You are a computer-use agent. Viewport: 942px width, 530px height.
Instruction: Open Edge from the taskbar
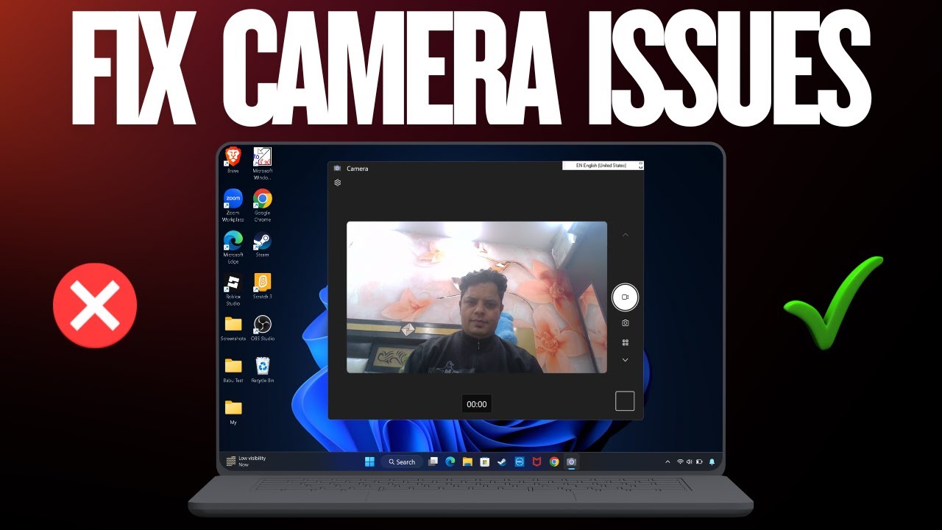point(450,462)
